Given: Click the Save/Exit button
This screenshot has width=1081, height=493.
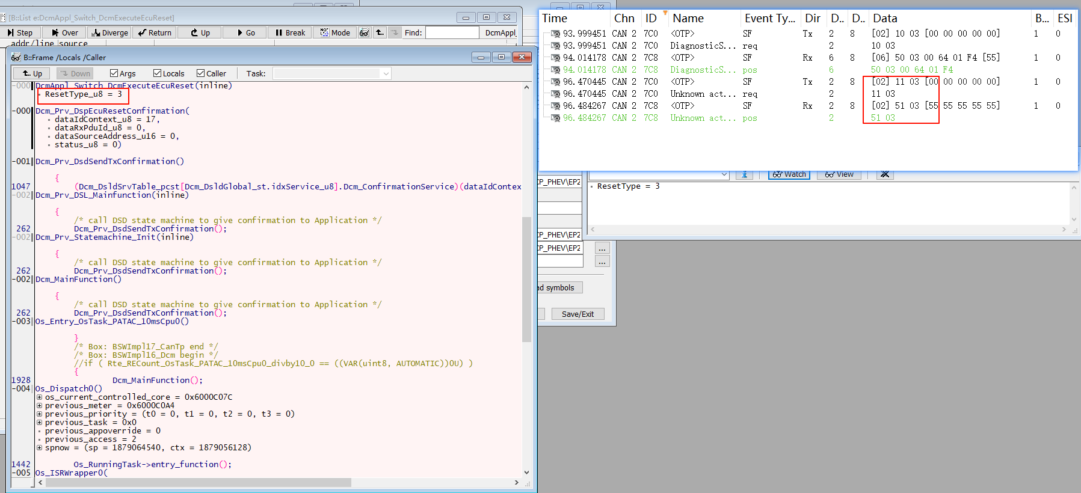Looking at the screenshot, I should (577, 314).
